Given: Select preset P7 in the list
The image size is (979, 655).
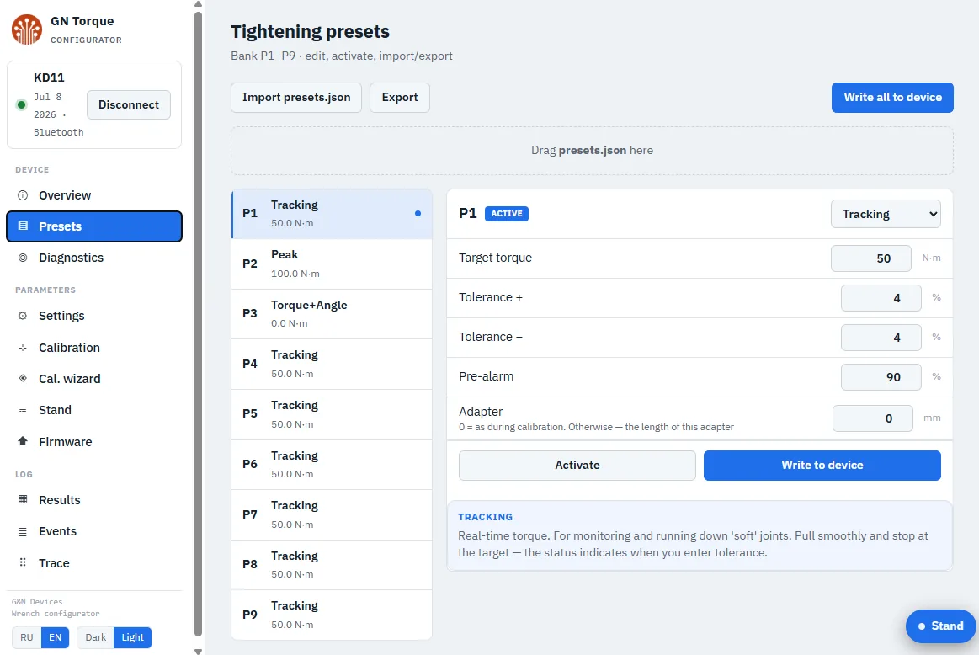Looking at the screenshot, I should pyautogui.click(x=332, y=515).
